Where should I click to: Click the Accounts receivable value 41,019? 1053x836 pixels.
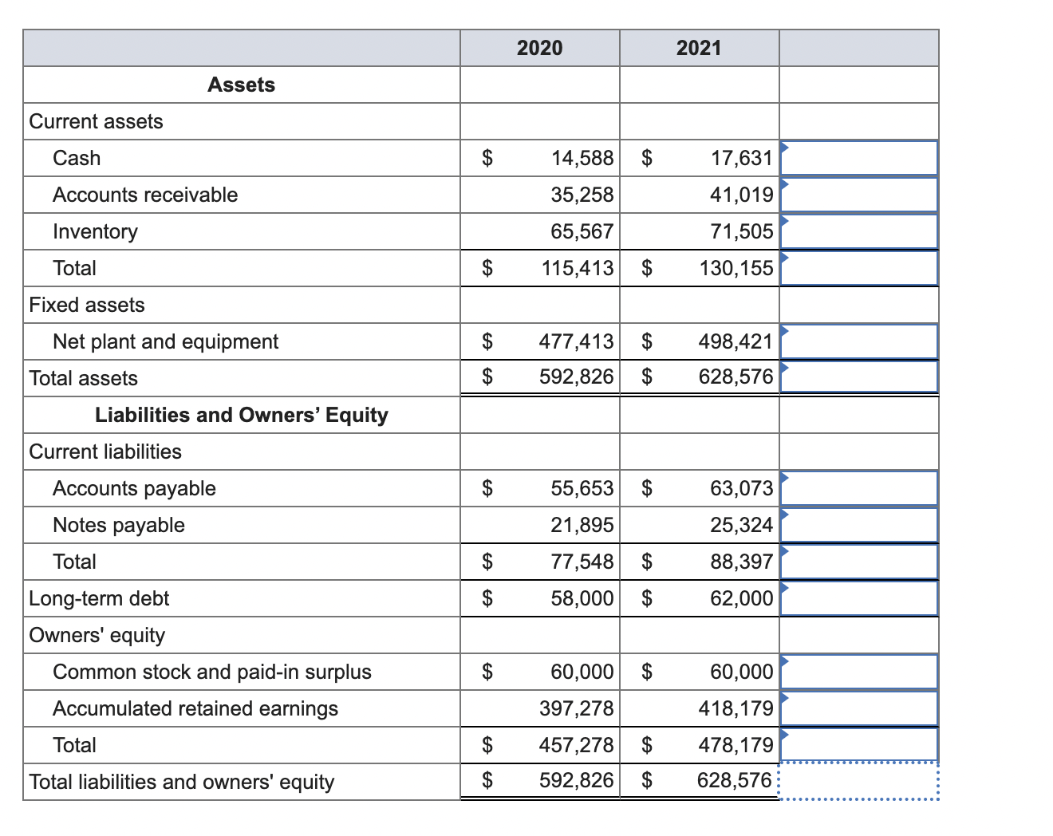[742, 195]
